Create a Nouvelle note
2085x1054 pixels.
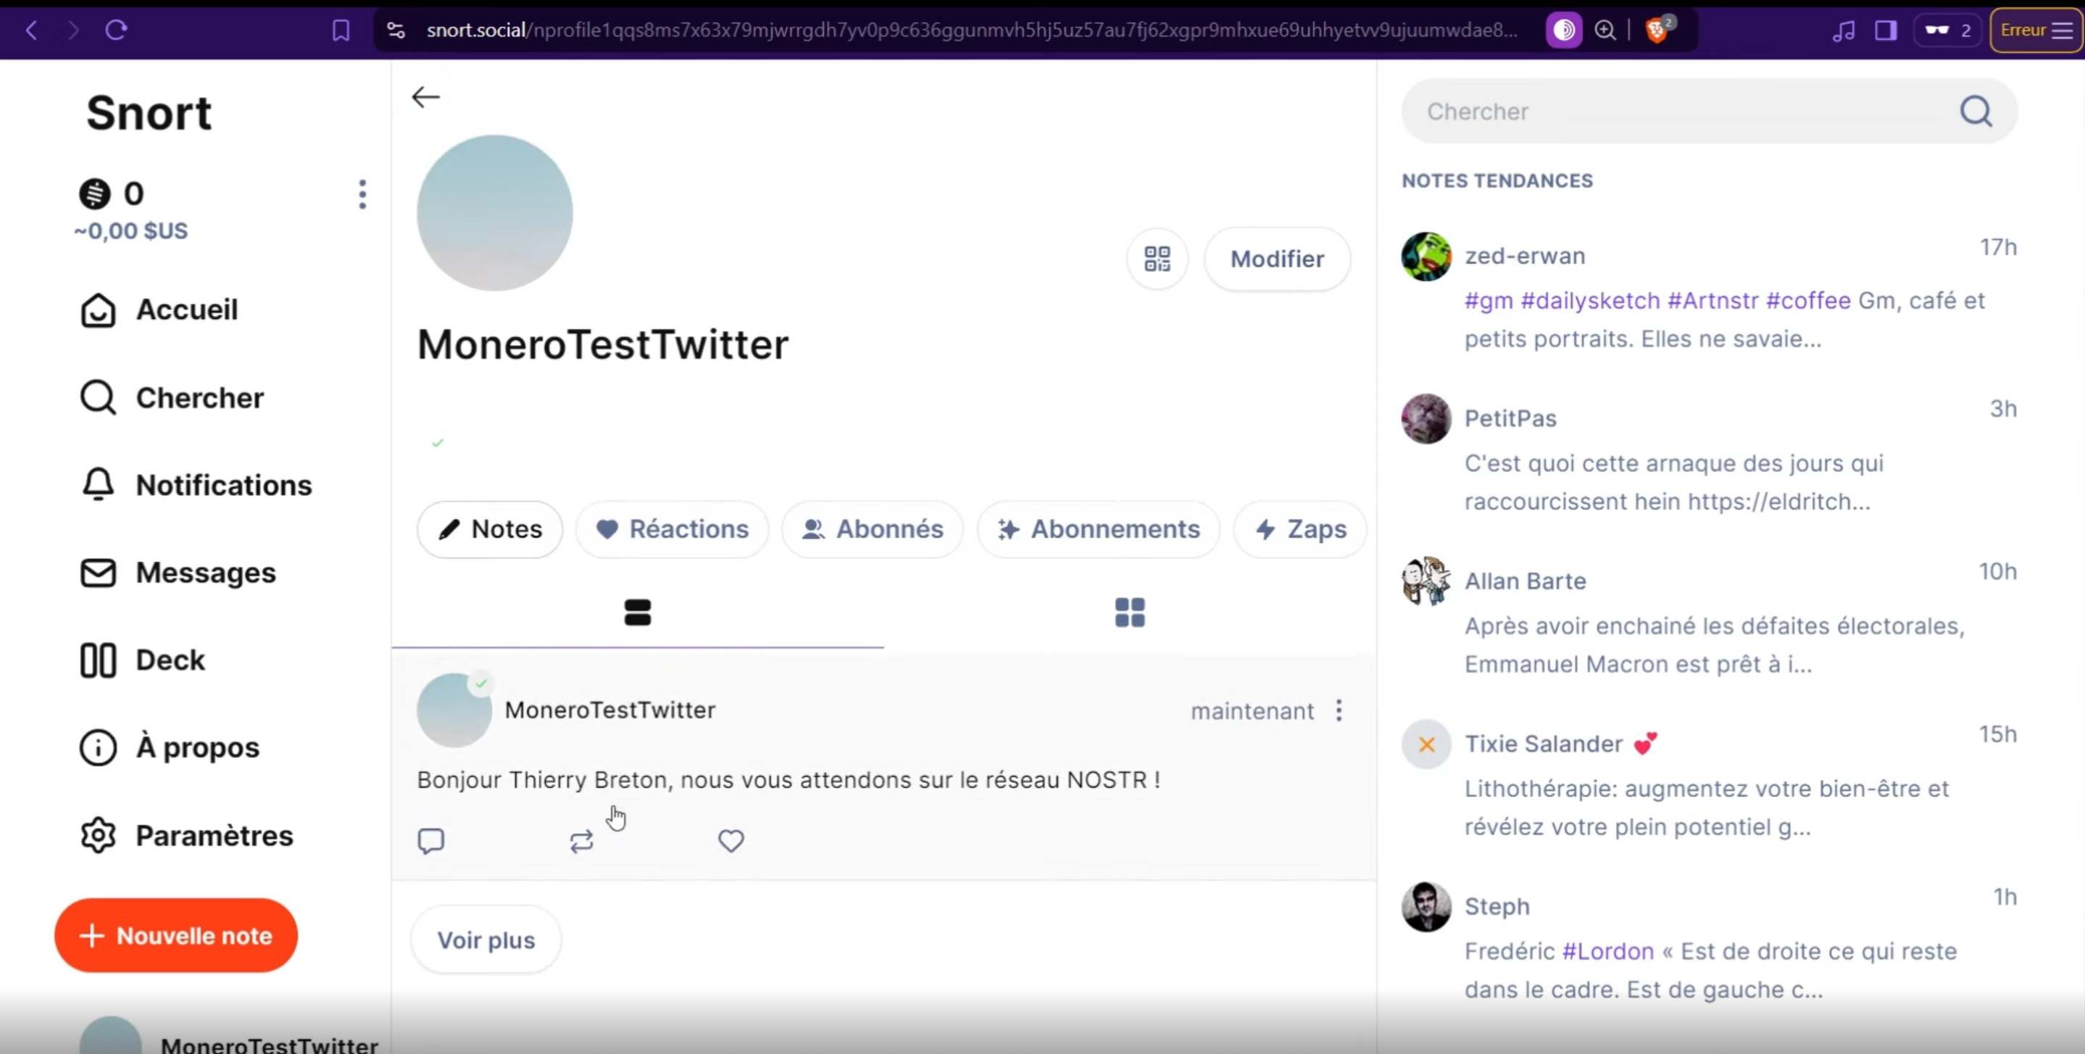(x=175, y=935)
